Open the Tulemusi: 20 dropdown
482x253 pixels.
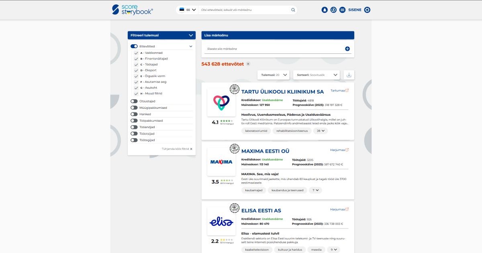tap(272, 75)
